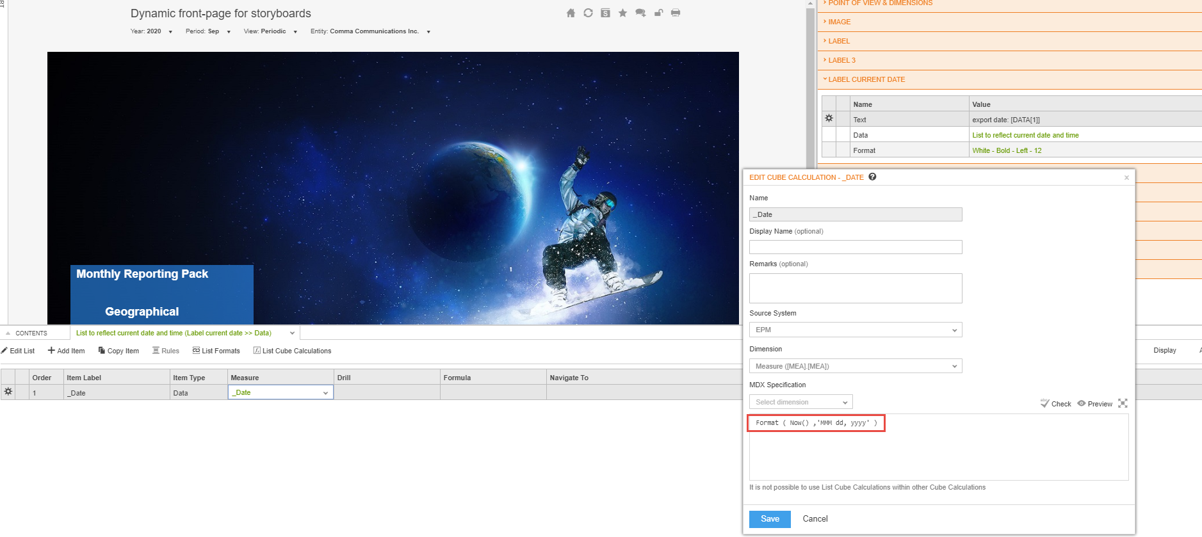Screen dimensions: 1202x537
Task: Click the storyboard vertical scrollbar up arrow
Action: point(810,4)
